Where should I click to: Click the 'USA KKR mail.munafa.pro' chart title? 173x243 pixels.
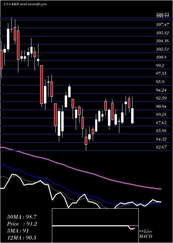25,4
